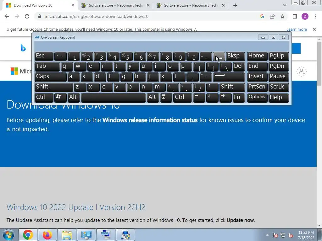The image size is (322, 241).
Task: Open the muted volume icon in the tray
Action: click(x=290, y=235)
